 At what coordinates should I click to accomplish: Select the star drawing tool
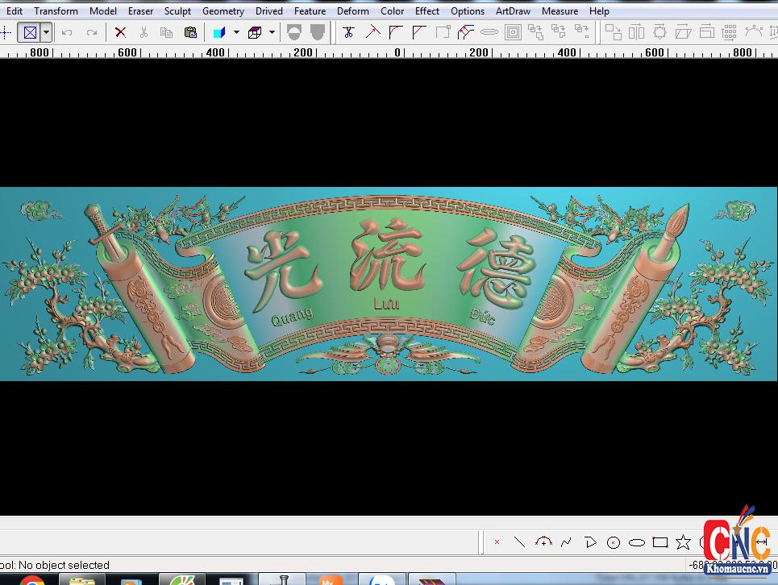[x=683, y=542]
